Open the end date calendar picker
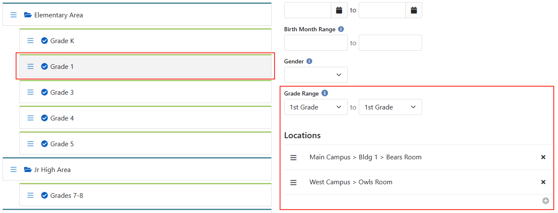The image size is (558, 213). 414,10
